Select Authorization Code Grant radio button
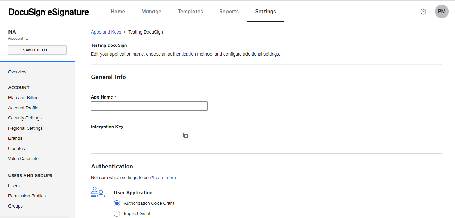455x218 pixels. pyautogui.click(x=117, y=203)
